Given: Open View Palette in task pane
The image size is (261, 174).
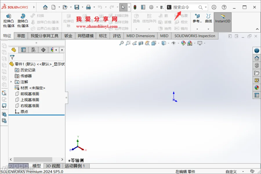Looking at the screenshot, I should [257, 80].
